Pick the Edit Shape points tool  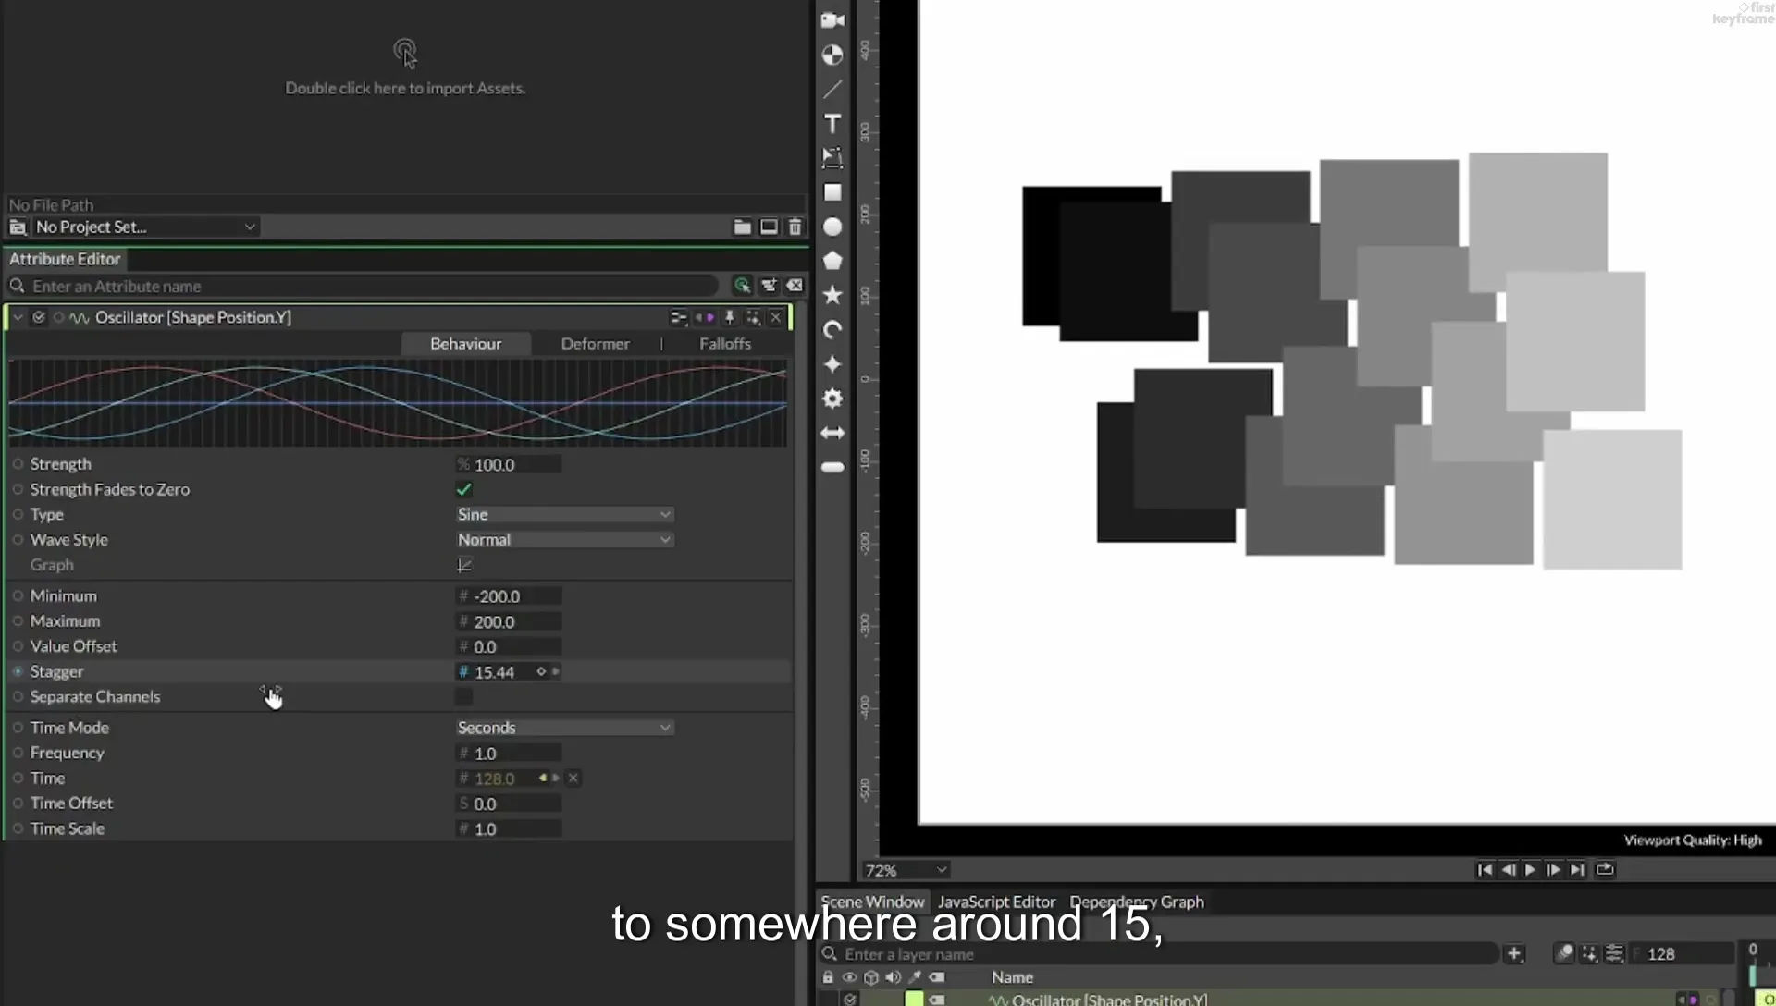click(832, 158)
